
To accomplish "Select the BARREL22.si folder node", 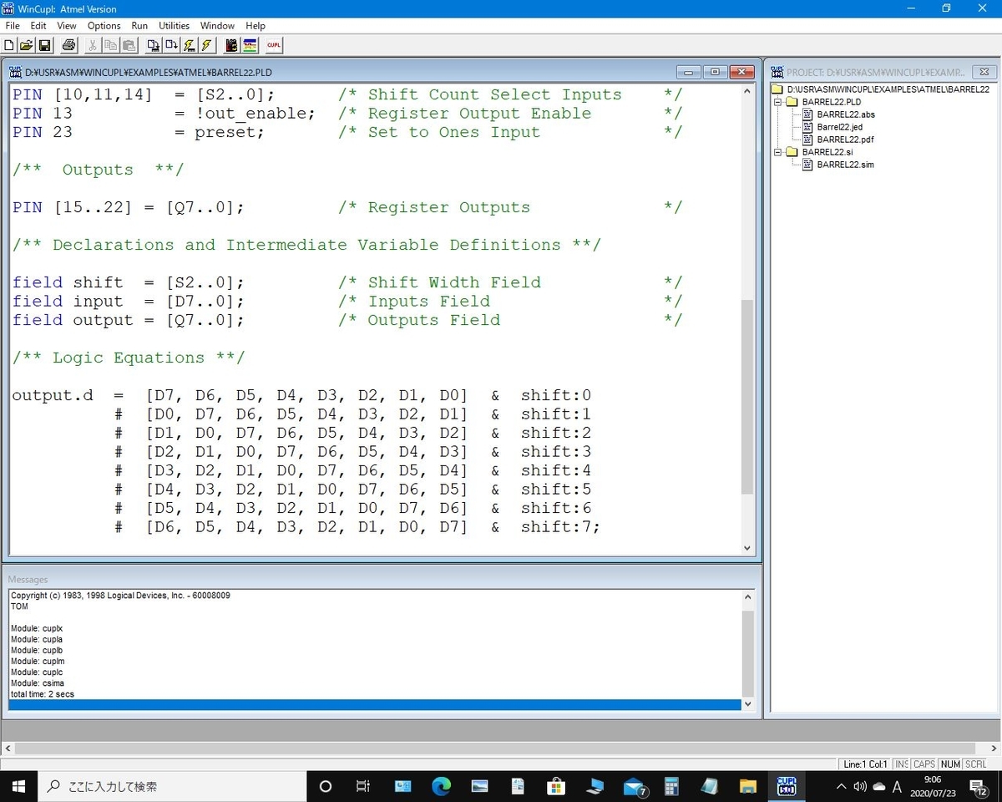I will pyautogui.click(x=827, y=152).
